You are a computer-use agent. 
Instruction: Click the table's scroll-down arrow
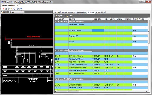(149, 89)
